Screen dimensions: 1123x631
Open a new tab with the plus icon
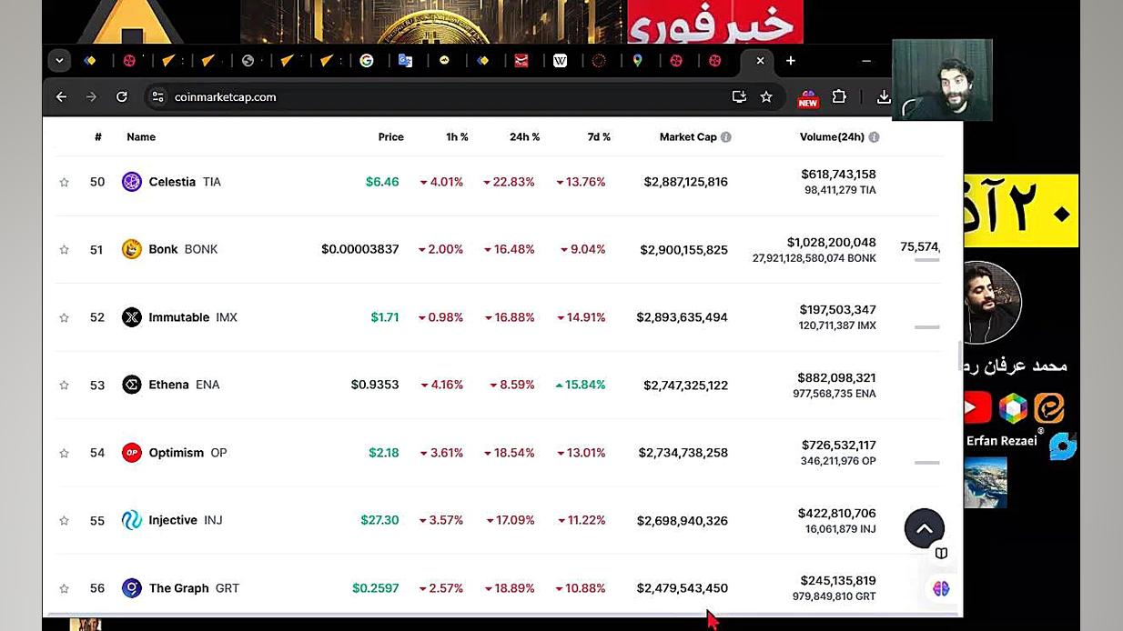791,61
